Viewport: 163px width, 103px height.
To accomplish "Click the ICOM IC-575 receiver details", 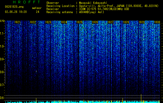I will point(104,9).
